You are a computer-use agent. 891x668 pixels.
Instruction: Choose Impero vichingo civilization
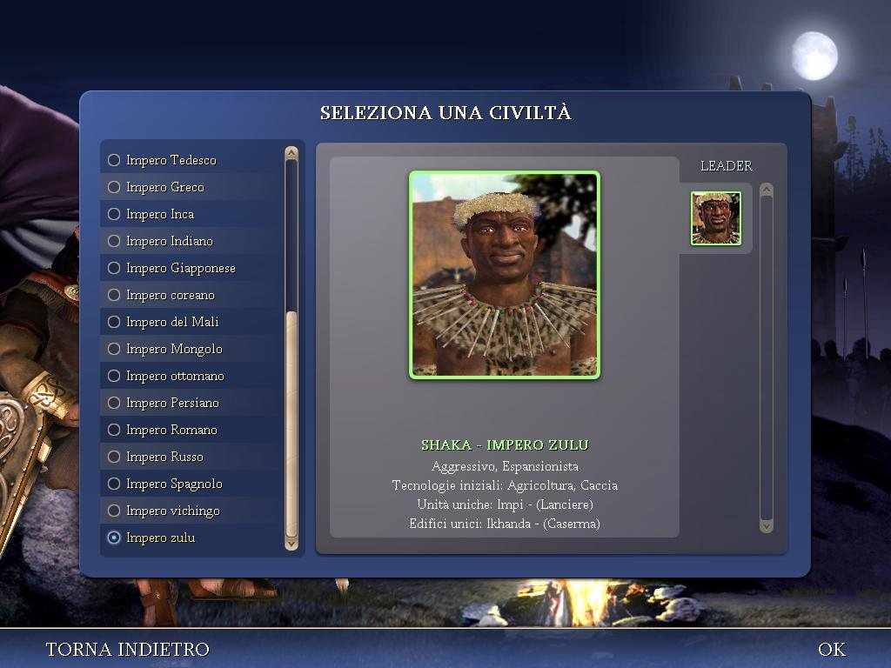tap(191, 511)
